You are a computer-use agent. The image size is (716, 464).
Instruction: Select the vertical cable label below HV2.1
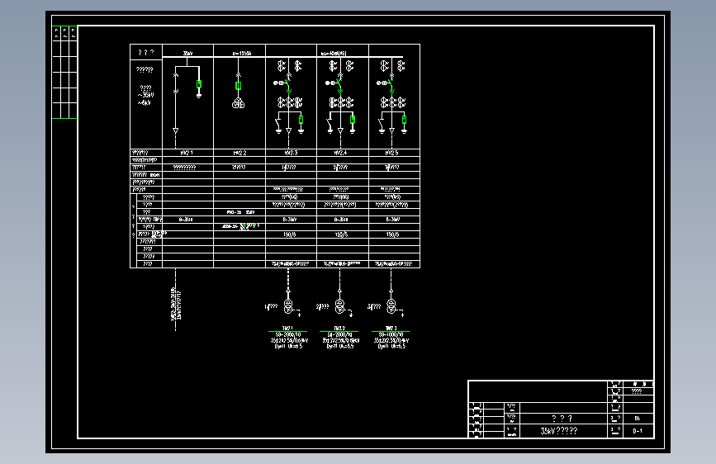(176, 304)
